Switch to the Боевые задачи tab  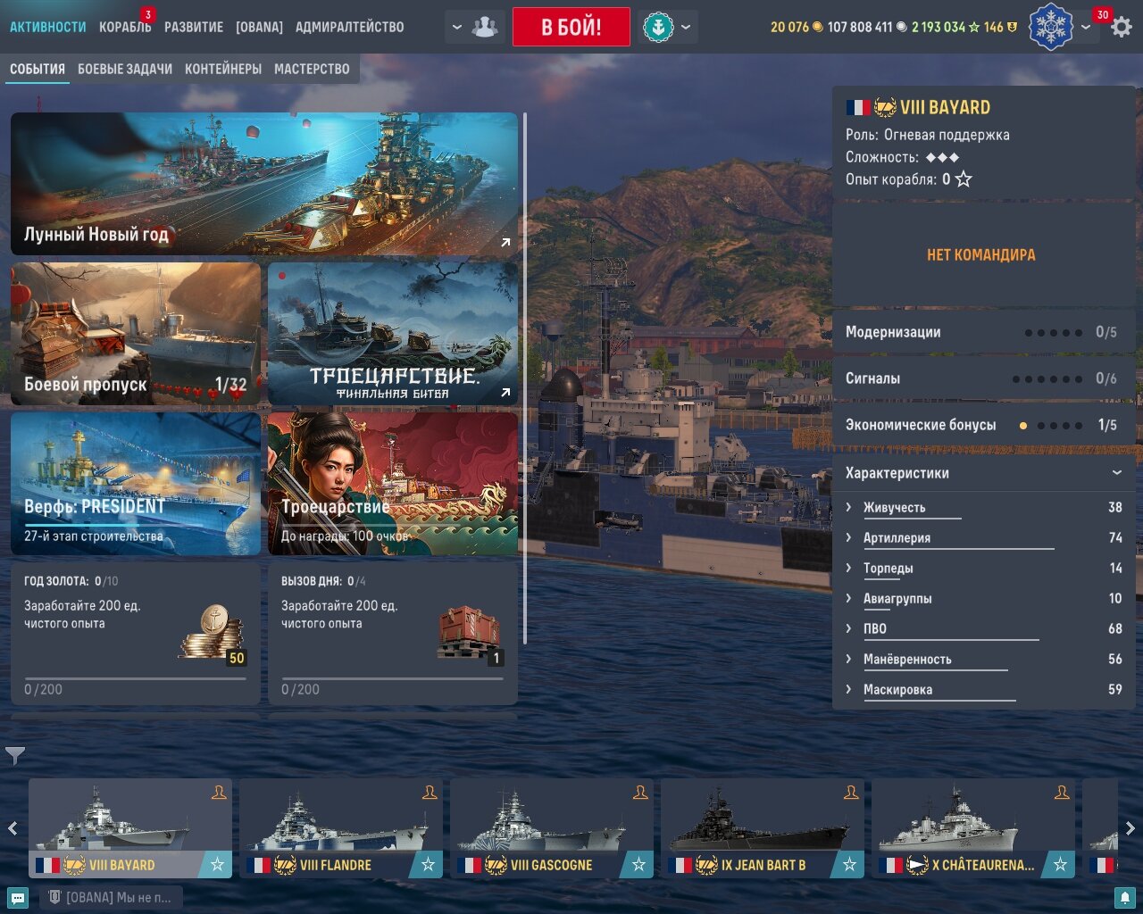pos(125,69)
